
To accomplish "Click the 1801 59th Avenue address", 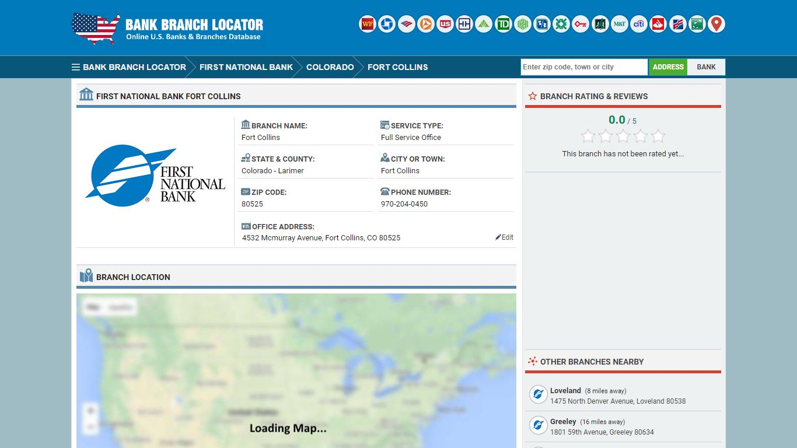I will coord(602,432).
